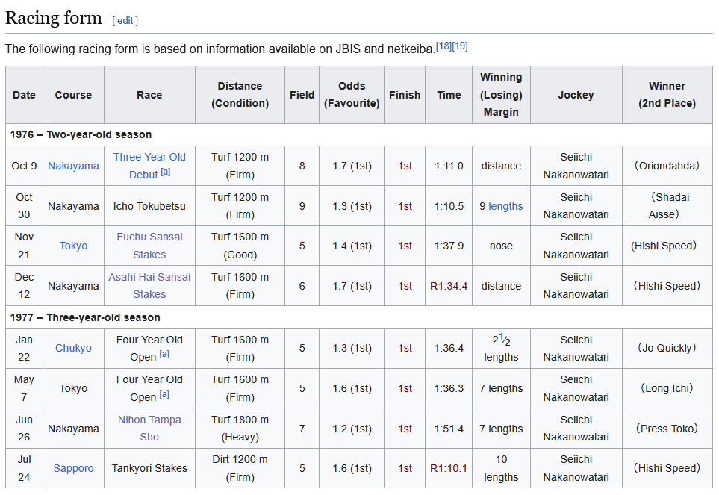Screen dimensions: 719x495
Task: Click the (Jo Quickly) second place cell
Action: click(667, 348)
